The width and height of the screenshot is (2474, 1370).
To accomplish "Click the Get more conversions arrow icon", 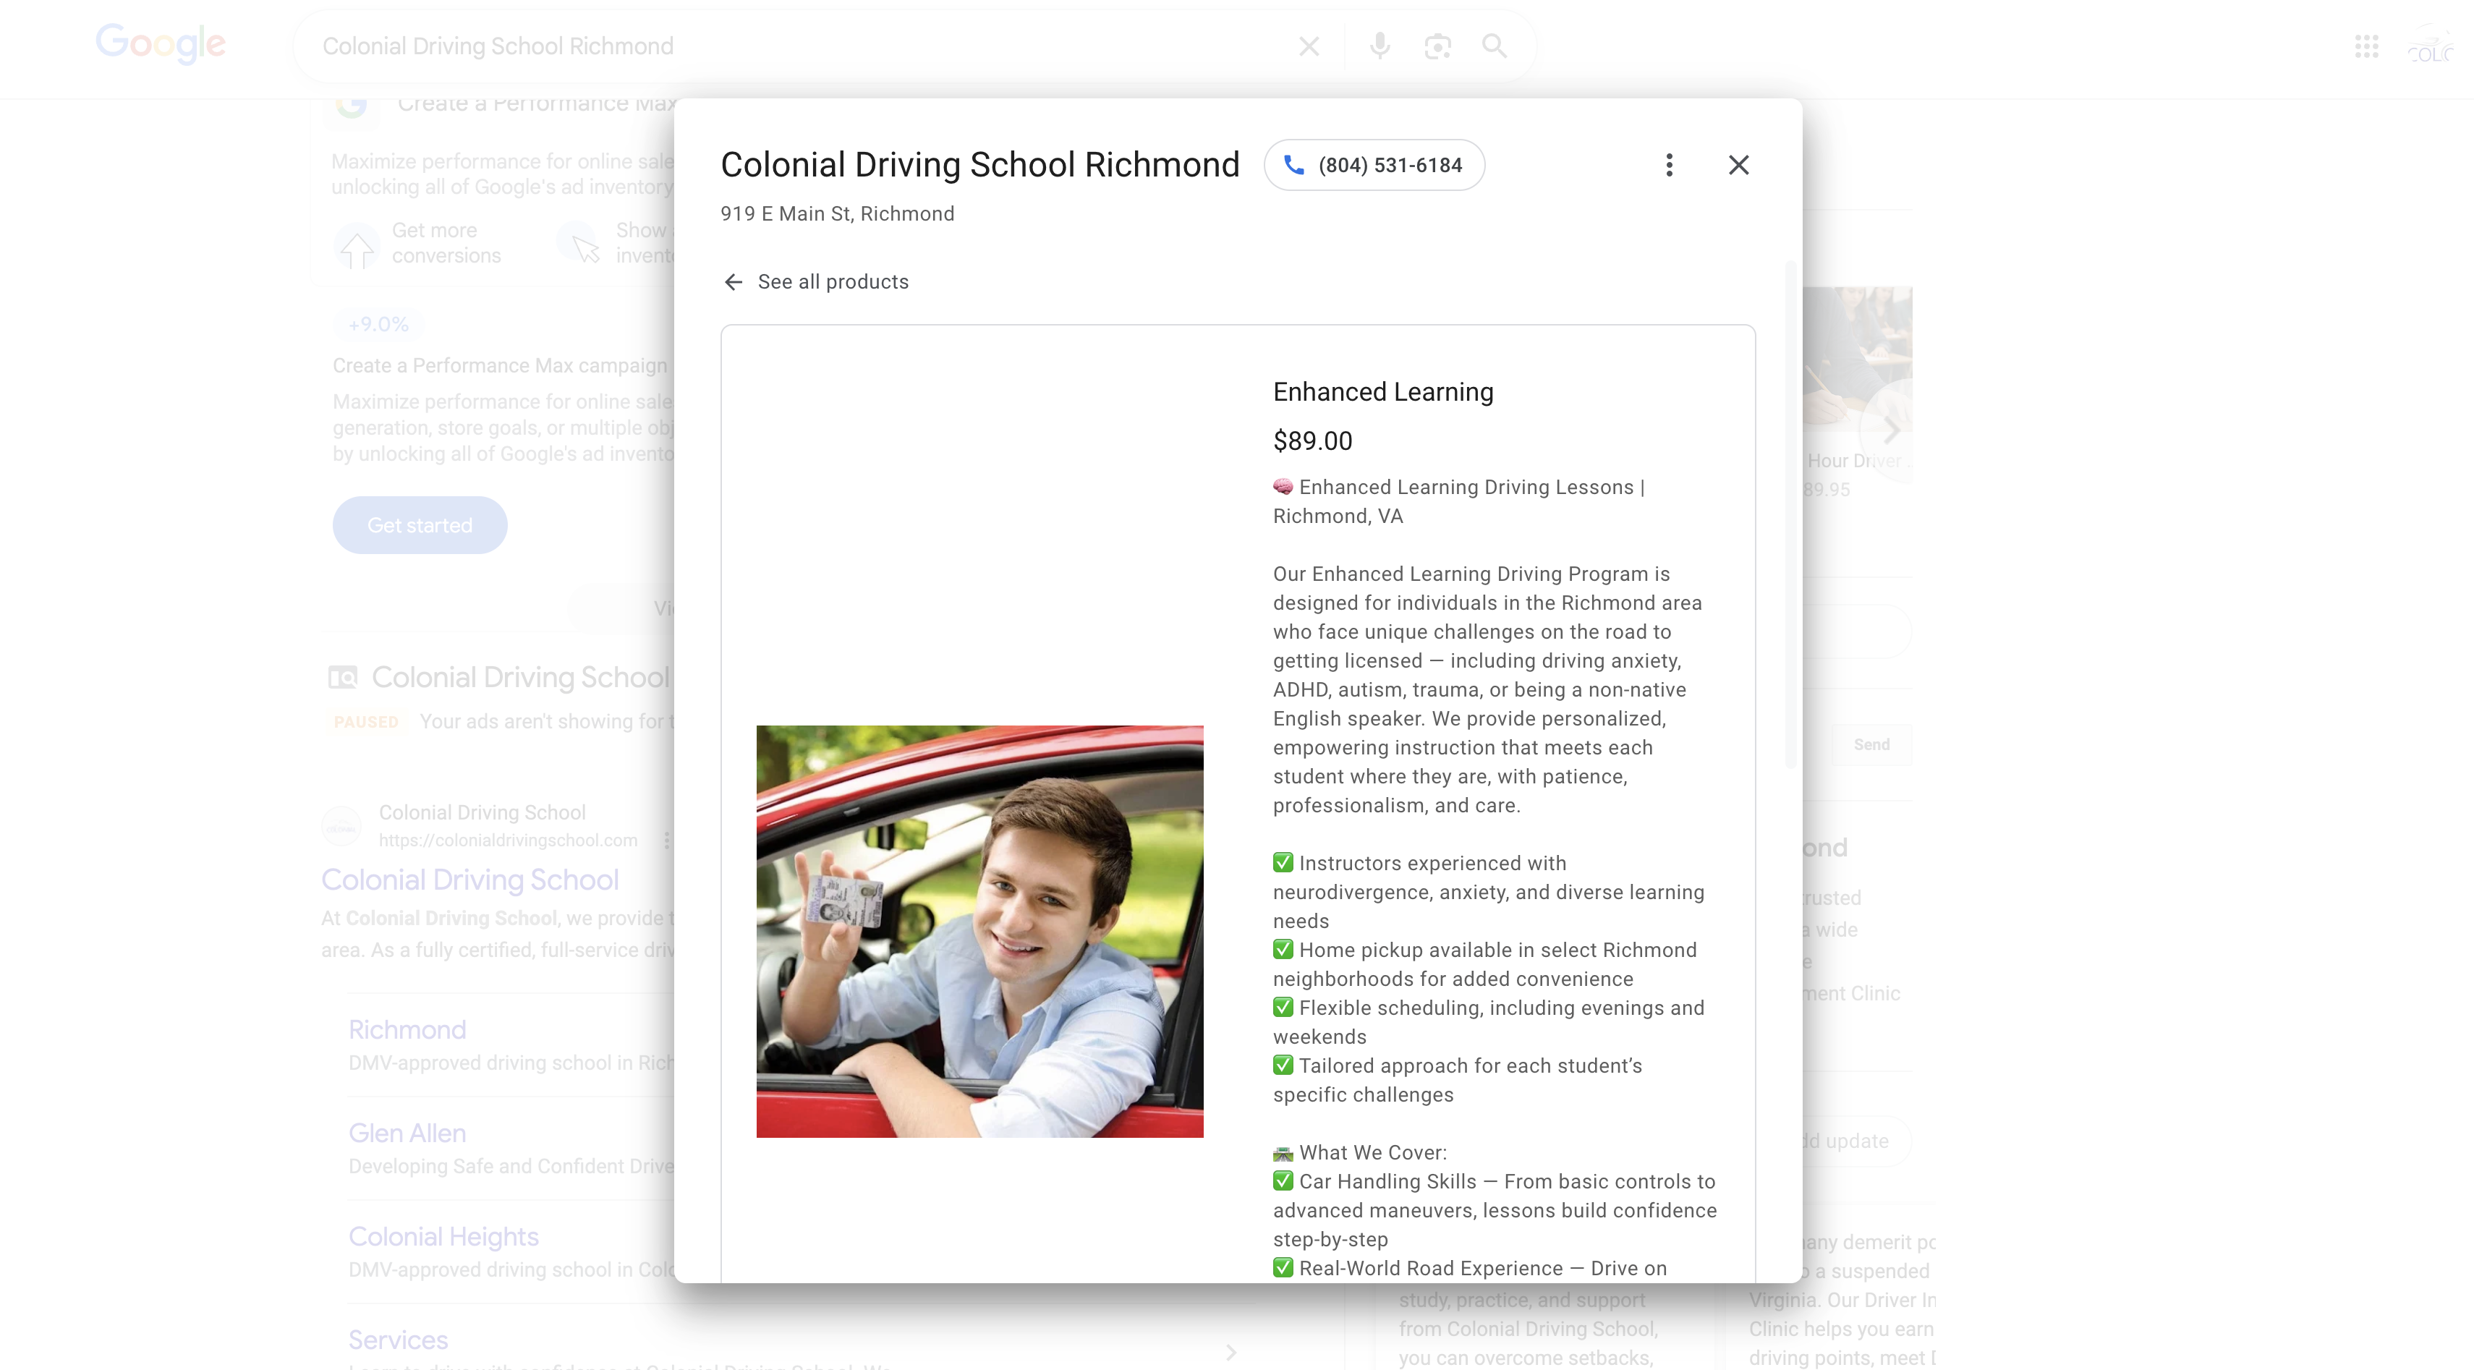I will 357,246.
